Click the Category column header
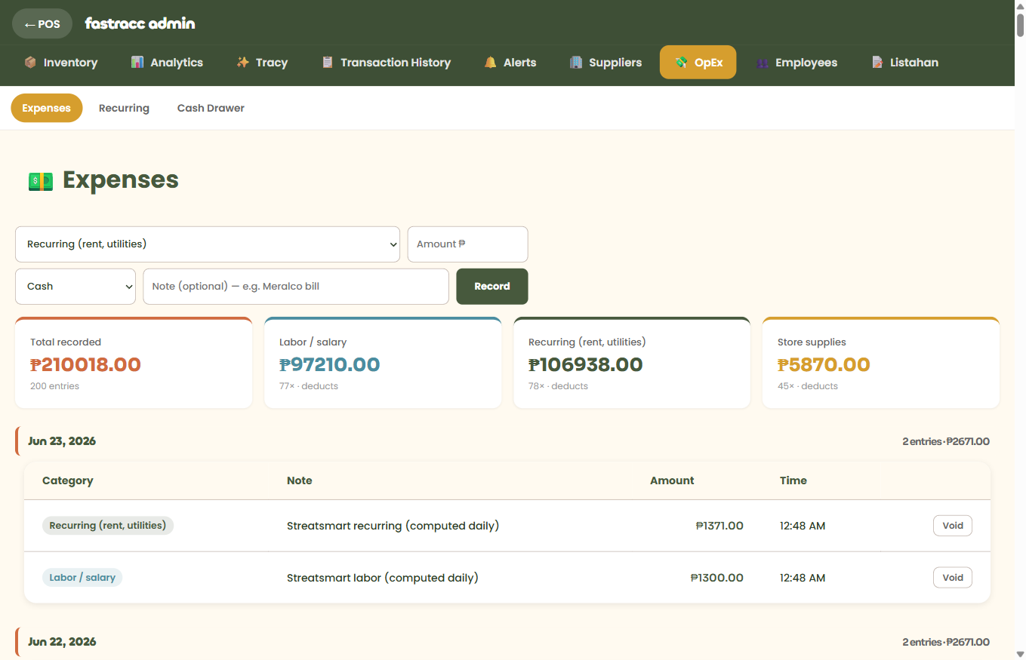 (x=68, y=480)
